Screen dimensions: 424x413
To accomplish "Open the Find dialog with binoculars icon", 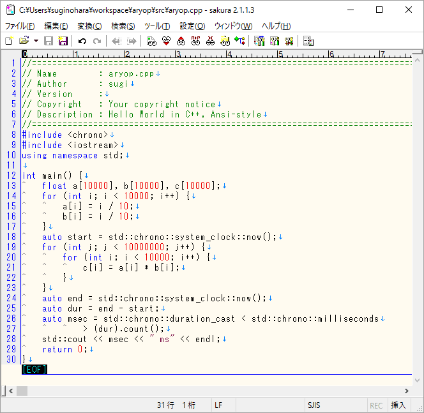I will click(151, 41).
